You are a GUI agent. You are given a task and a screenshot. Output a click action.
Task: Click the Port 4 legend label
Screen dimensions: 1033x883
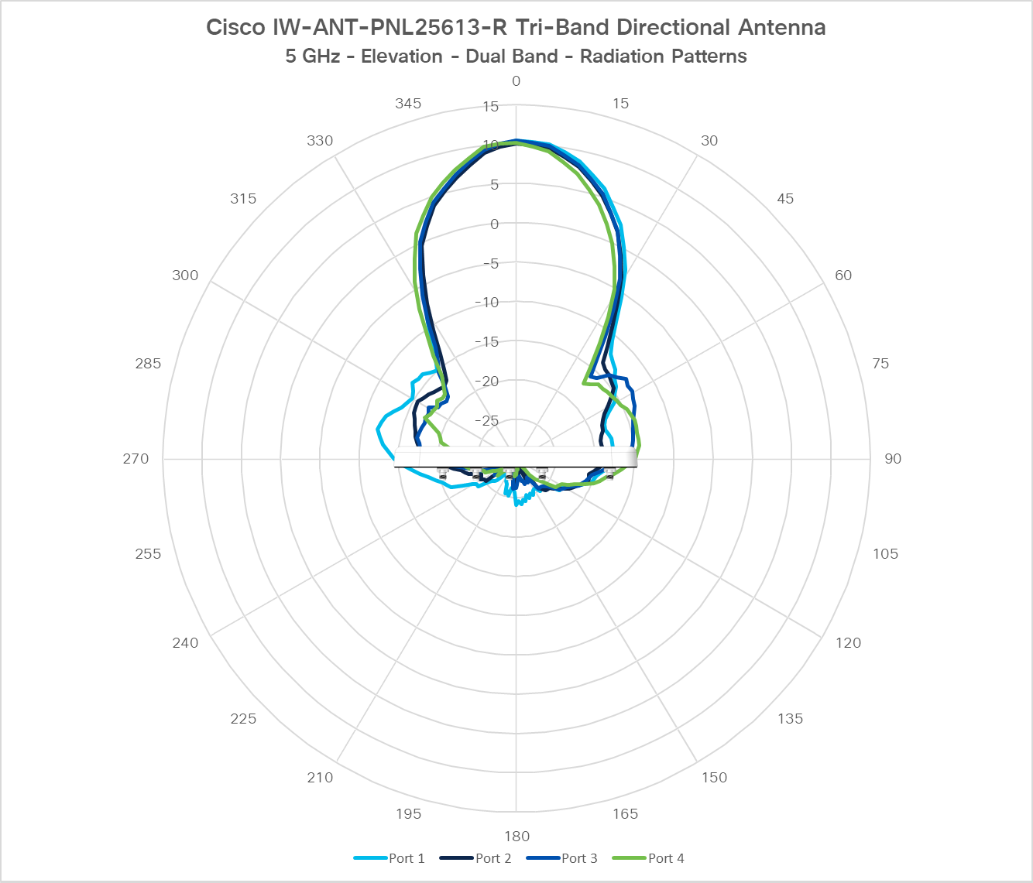[666, 858]
